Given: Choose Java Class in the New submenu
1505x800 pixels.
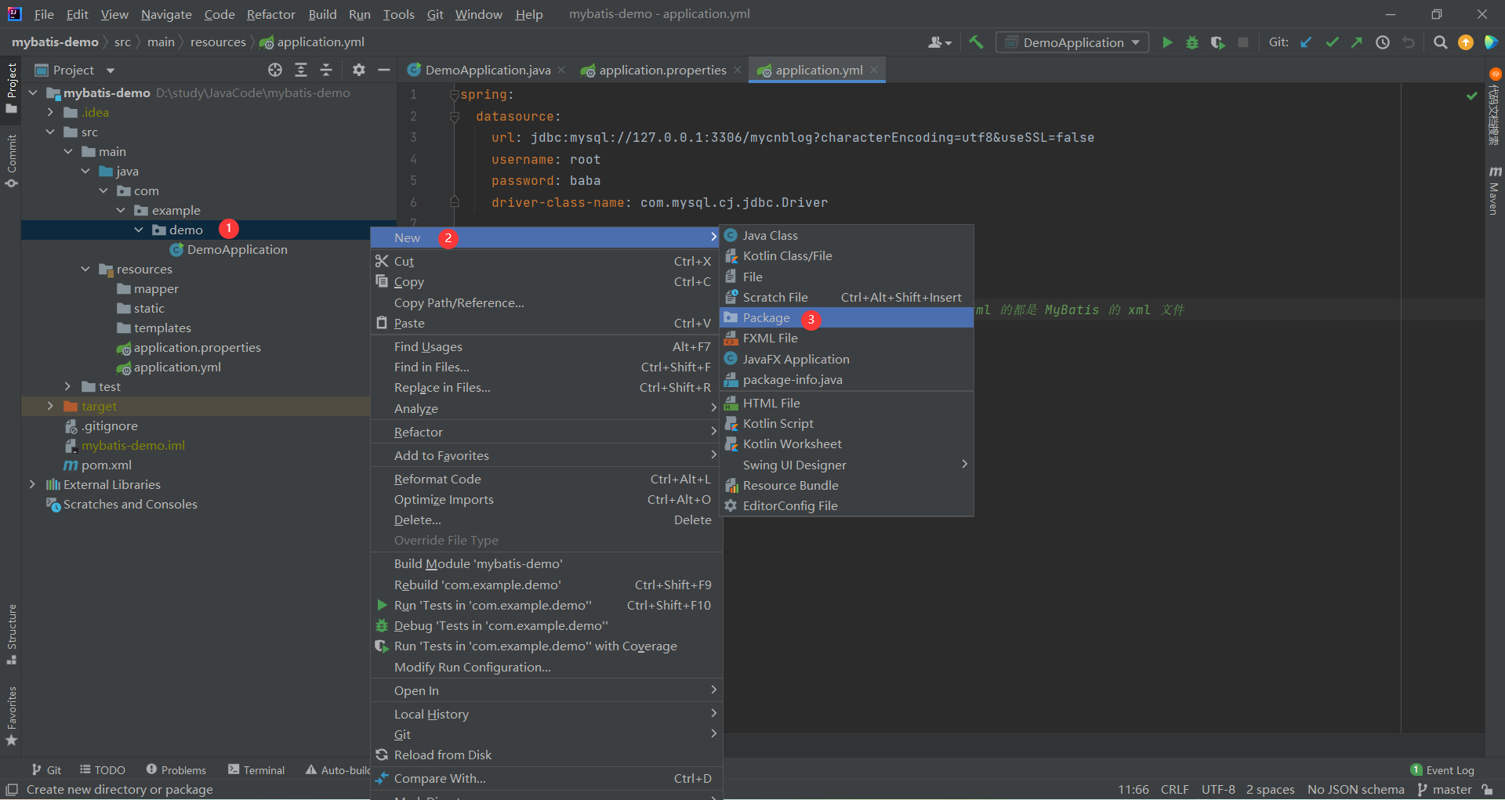Looking at the screenshot, I should click(847, 235).
